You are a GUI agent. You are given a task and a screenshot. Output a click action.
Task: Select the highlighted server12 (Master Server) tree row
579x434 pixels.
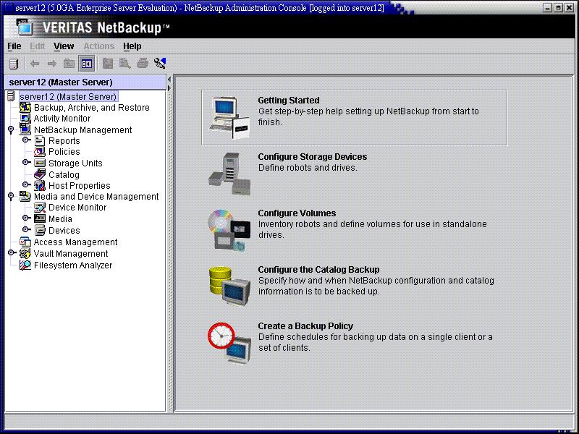[68, 97]
